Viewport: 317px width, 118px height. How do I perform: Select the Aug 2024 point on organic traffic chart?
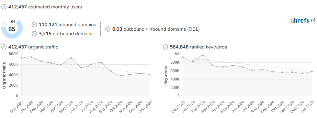coord(101,62)
